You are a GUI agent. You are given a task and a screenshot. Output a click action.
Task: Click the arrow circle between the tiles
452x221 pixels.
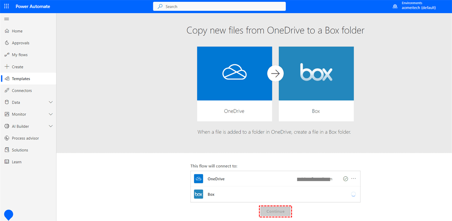275,73
